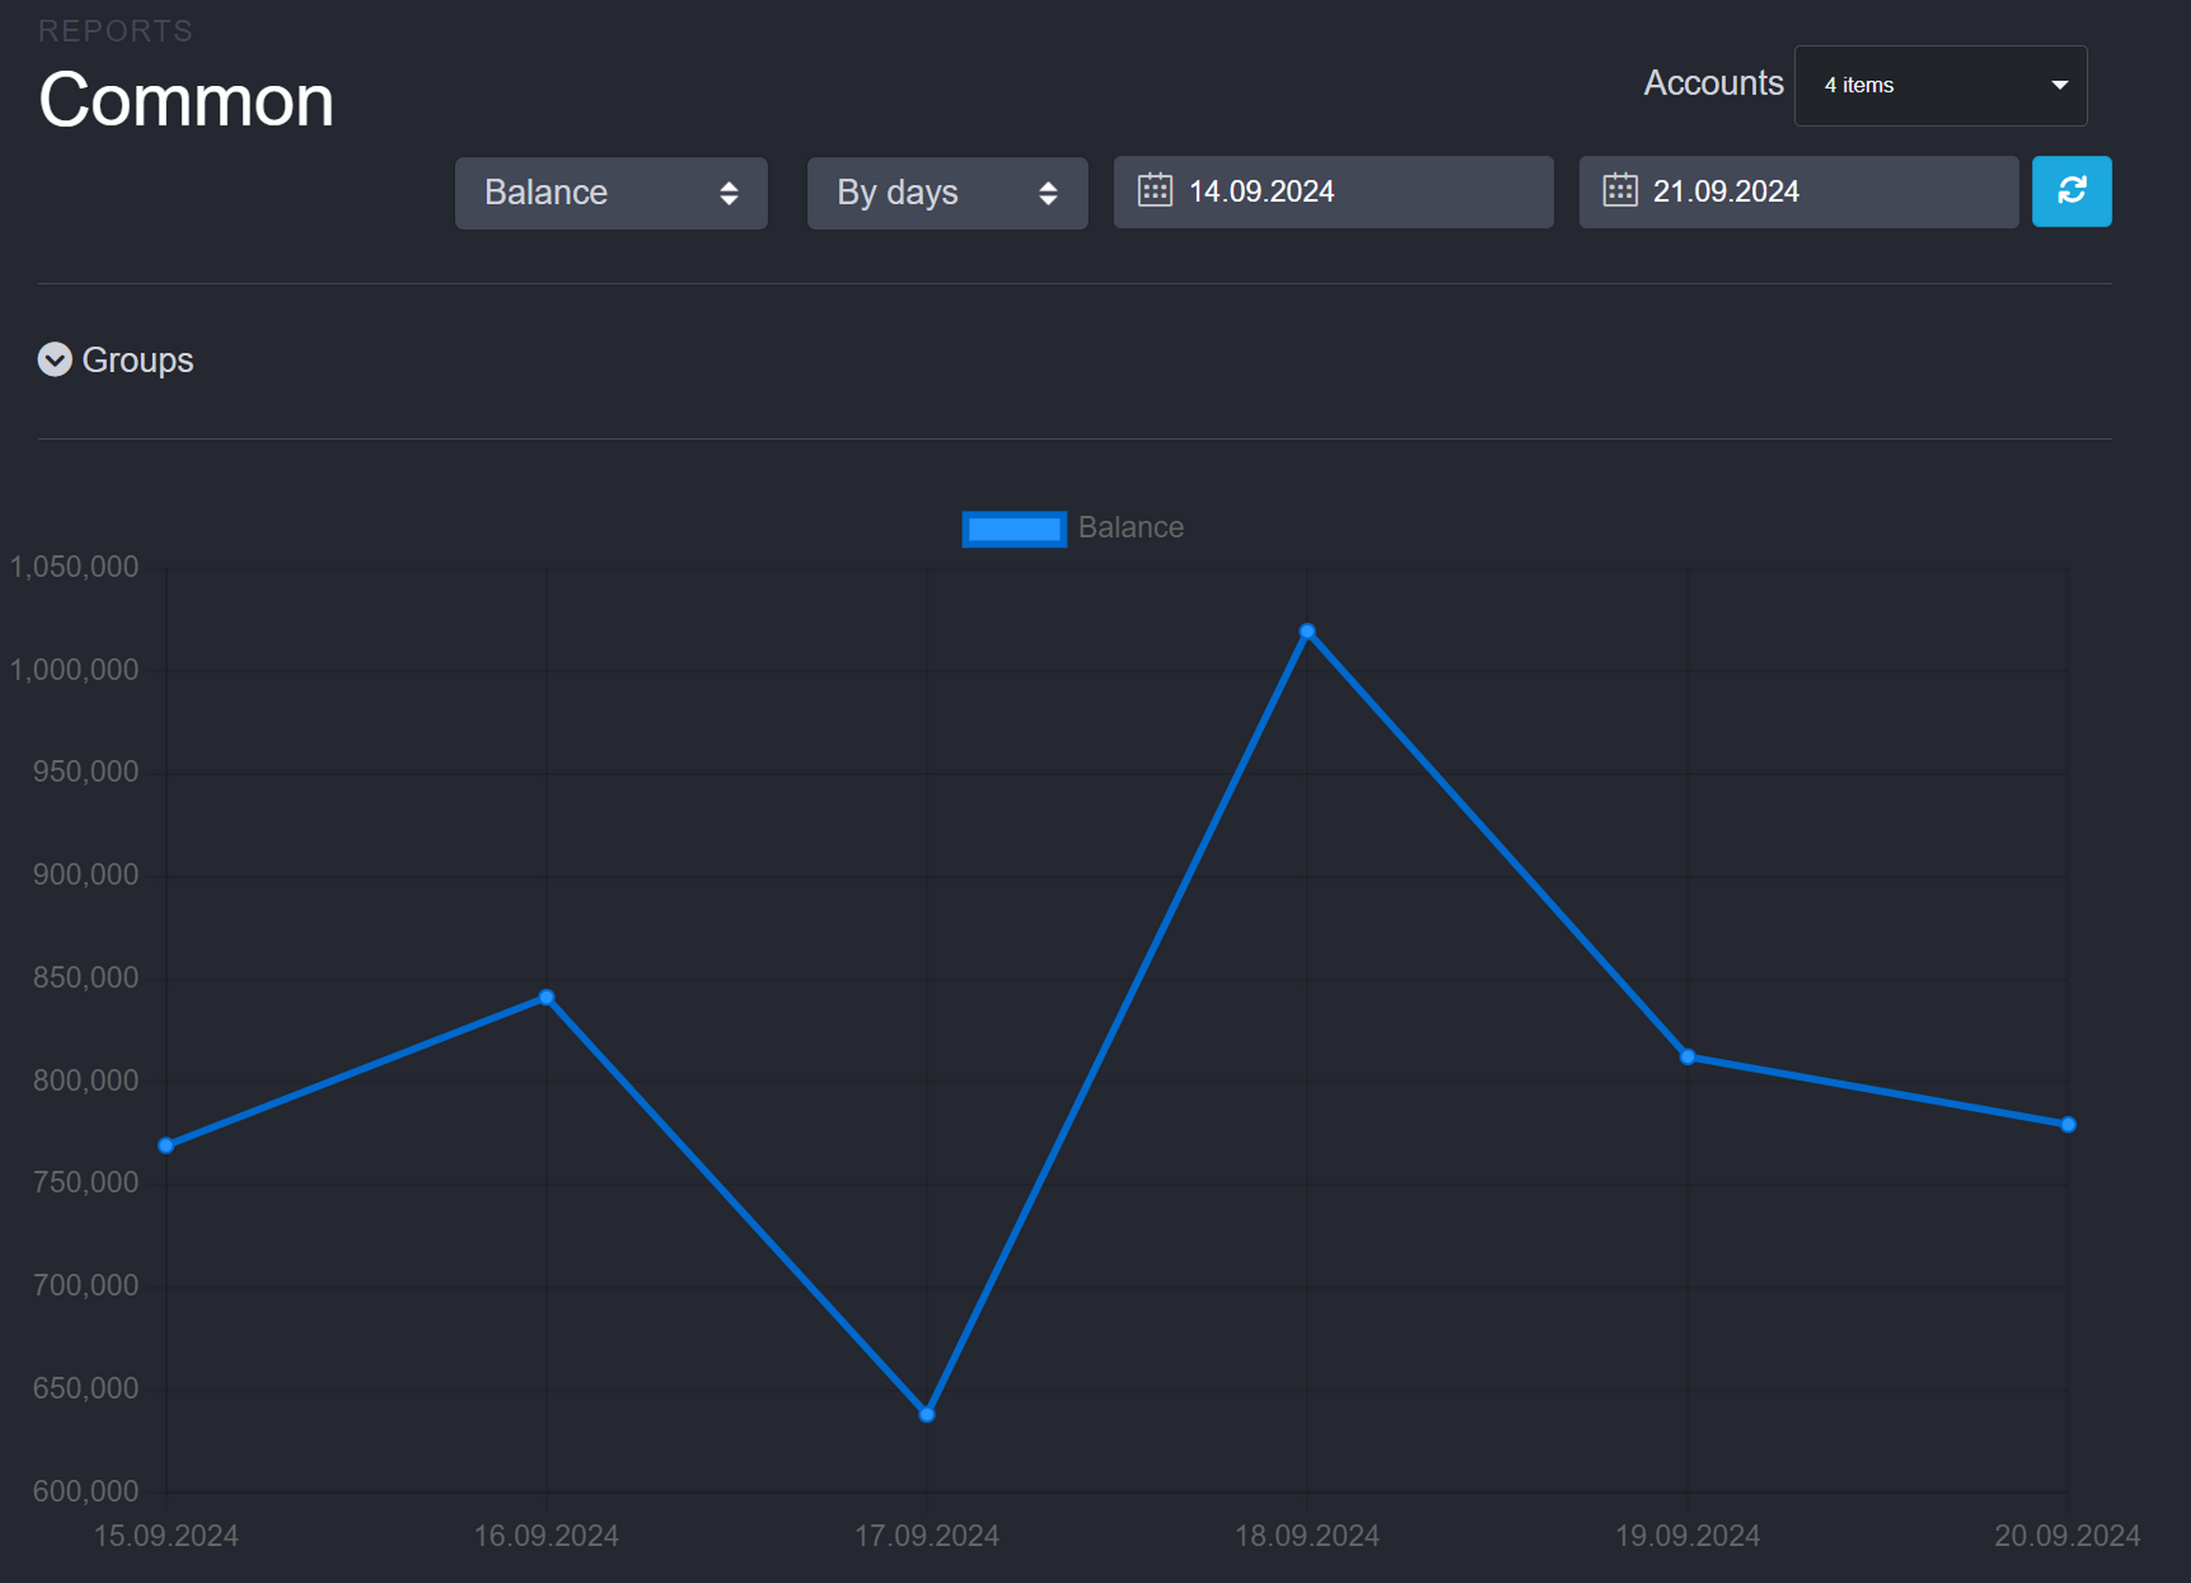Click calendar icon beside 21.09.2024

coord(1619,191)
